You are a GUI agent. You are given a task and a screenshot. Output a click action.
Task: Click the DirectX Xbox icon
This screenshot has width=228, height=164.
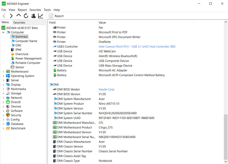coord(8,102)
